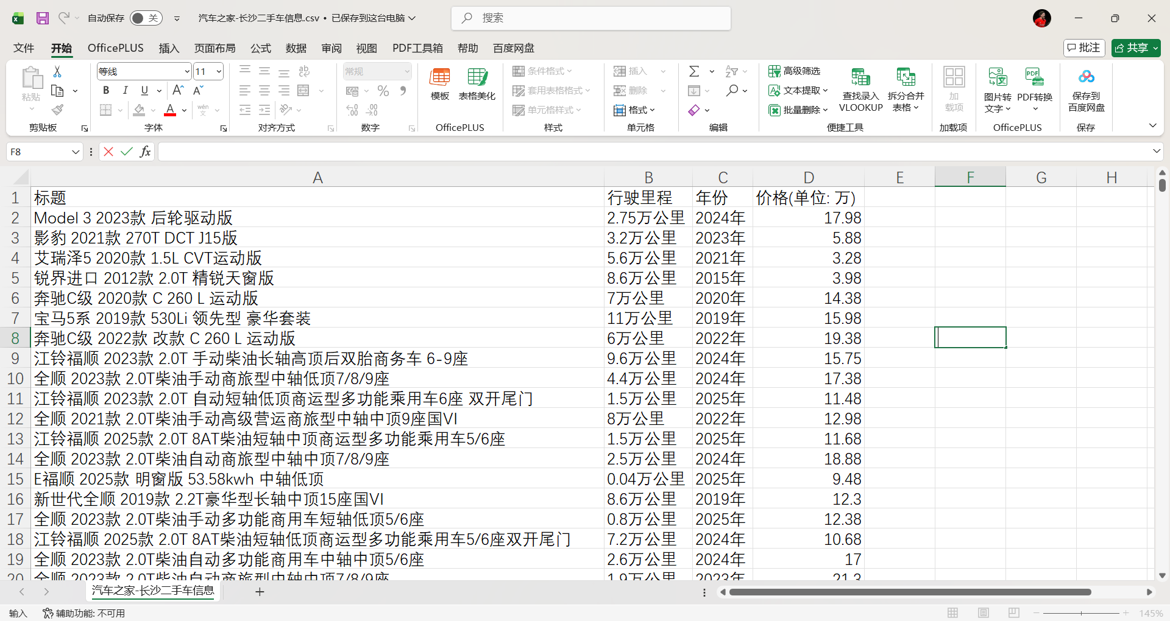Toggle Center horizontal alignment
Screen dimensions: 1170x621
pos(264,91)
